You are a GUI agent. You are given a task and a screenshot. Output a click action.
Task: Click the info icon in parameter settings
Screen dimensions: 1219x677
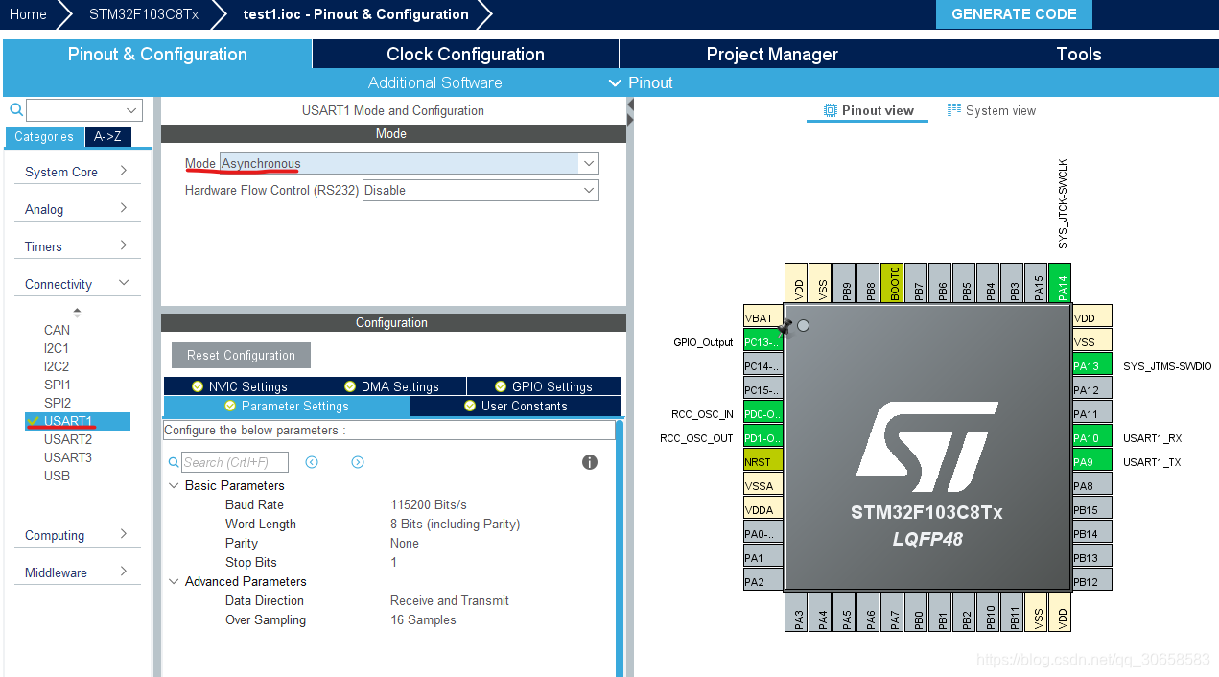coord(590,462)
